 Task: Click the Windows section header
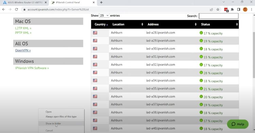pyautogui.click(x=48, y=61)
